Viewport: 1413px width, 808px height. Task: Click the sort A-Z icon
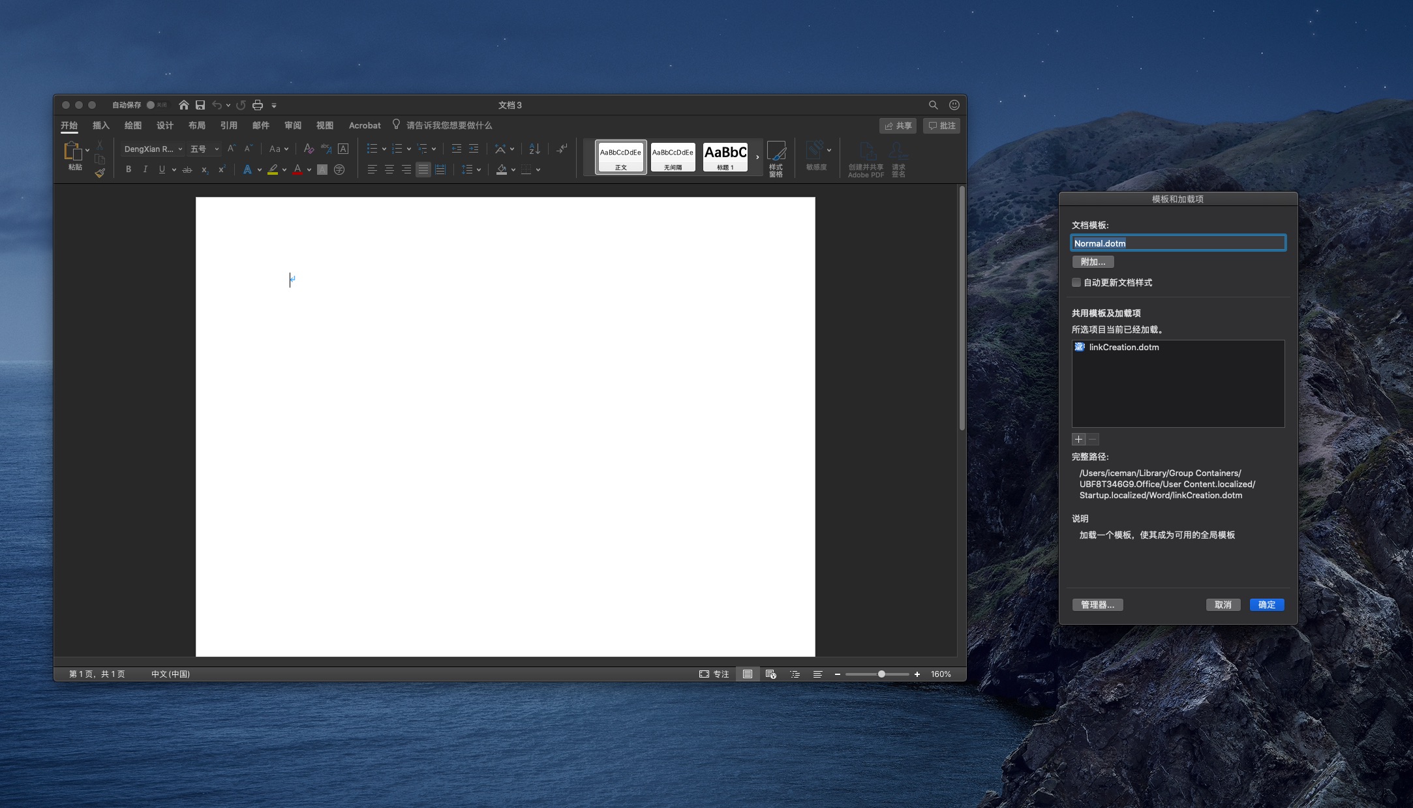(x=534, y=149)
